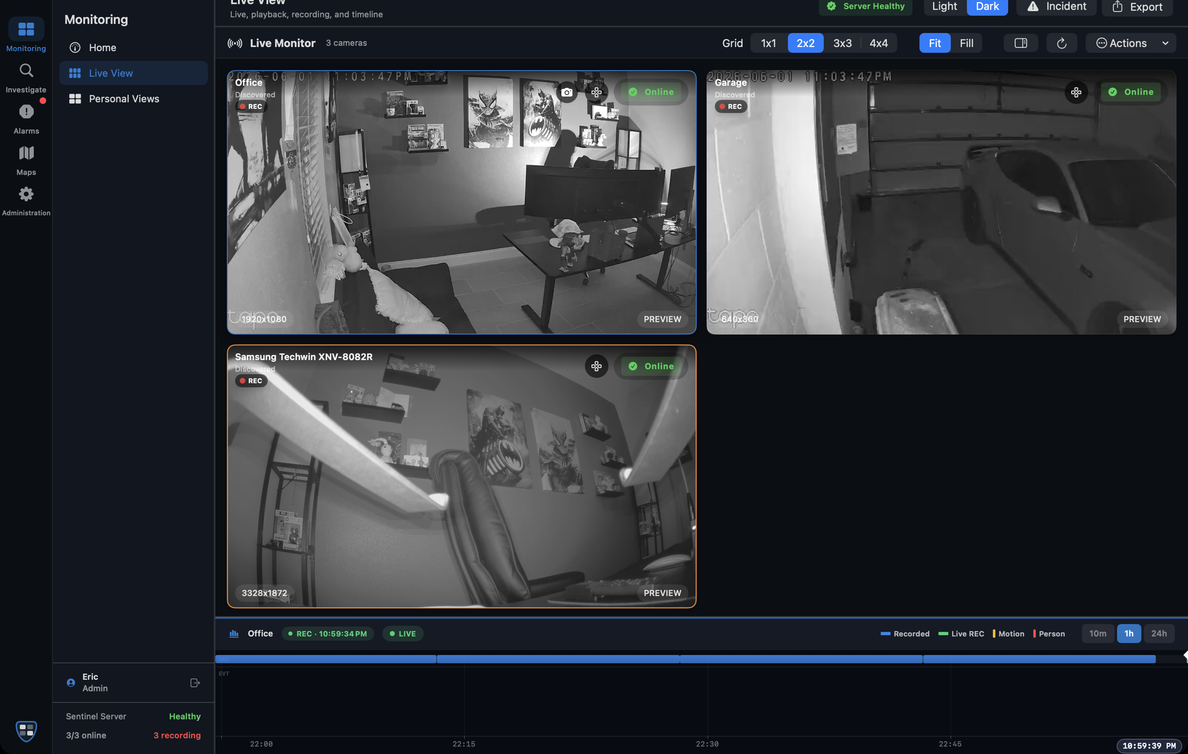Click Online status on Samsung Techwin camera
The image size is (1188, 754).
(x=651, y=366)
